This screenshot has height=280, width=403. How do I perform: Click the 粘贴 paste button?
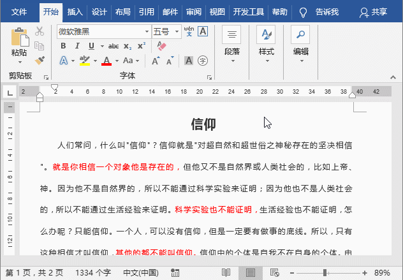pos(19,45)
